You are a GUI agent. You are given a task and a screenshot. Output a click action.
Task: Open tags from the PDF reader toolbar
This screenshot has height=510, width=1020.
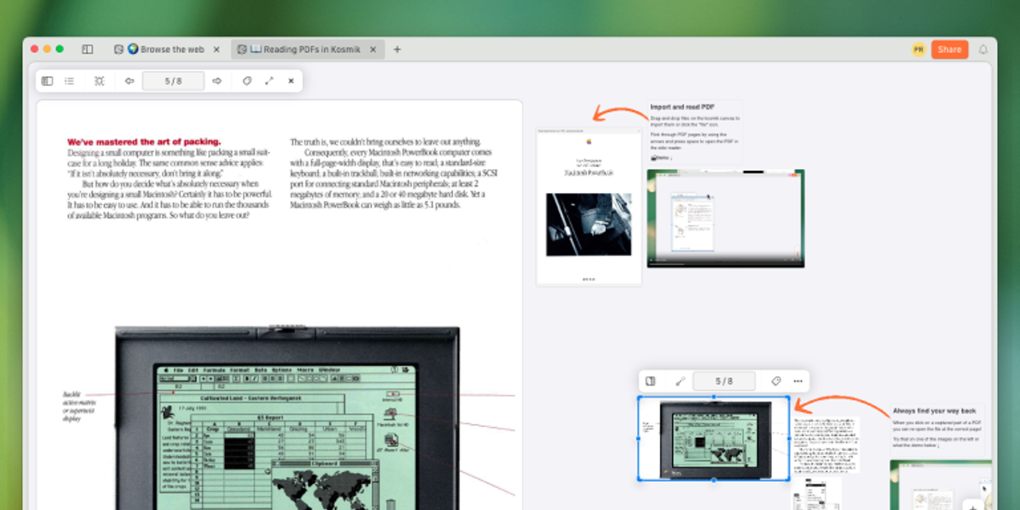[247, 81]
